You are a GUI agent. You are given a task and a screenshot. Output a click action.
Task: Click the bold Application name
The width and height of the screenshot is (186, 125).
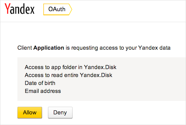[x=49, y=48]
